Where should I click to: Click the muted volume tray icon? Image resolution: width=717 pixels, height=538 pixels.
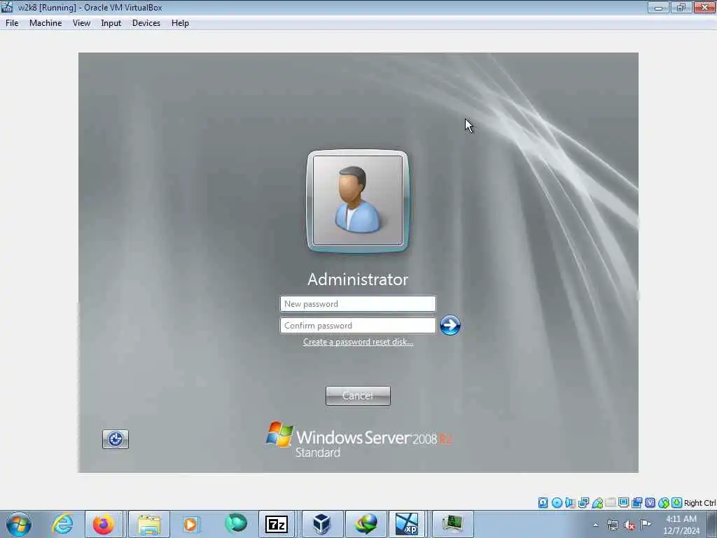coord(629,525)
